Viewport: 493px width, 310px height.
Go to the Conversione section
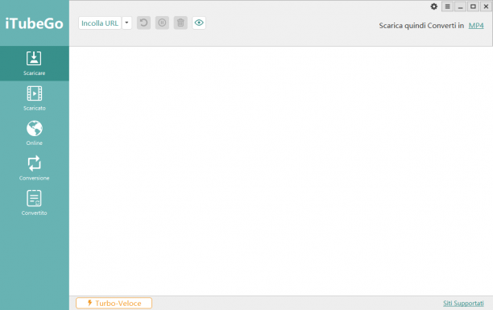coord(35,168)
